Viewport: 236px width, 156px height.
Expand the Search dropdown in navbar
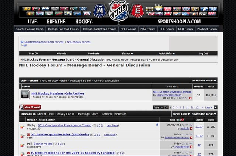coord(128,54)
